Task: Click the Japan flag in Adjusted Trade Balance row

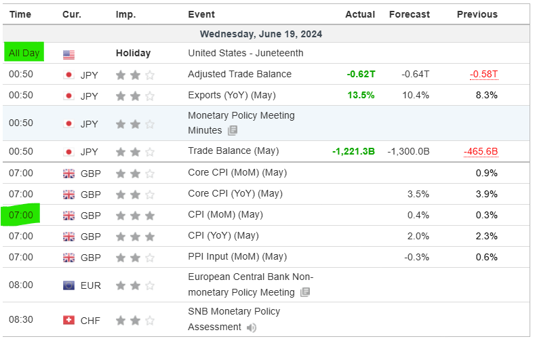Action: 68,75
